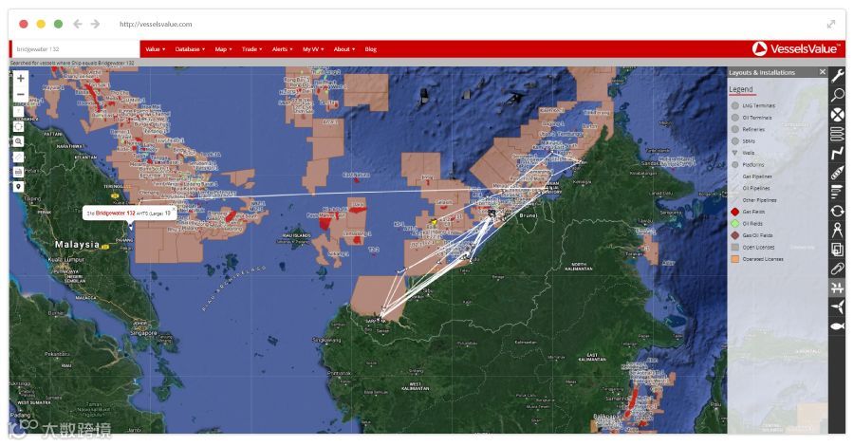Screen dimensions: 854x446
Task: Click the ship hull icon in sidebar
Action: pos(837,173)
